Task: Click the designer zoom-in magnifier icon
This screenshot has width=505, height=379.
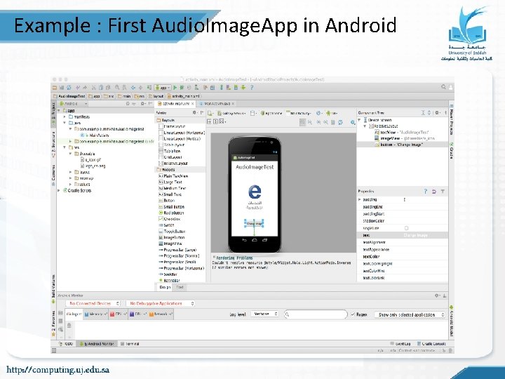Action: tap(318, 122)
